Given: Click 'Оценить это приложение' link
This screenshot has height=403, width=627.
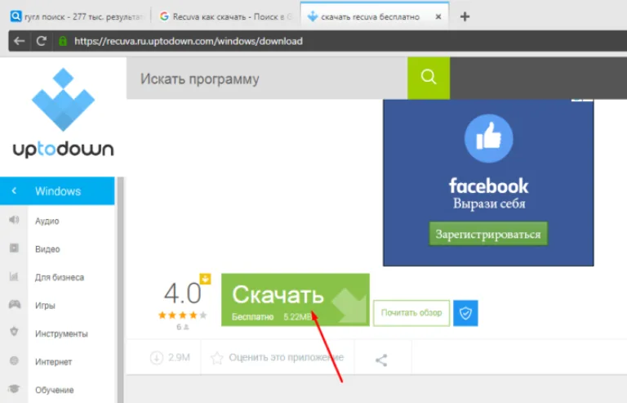Looking at the screenshot, I should pyautogui.click(x=287, y=357).
